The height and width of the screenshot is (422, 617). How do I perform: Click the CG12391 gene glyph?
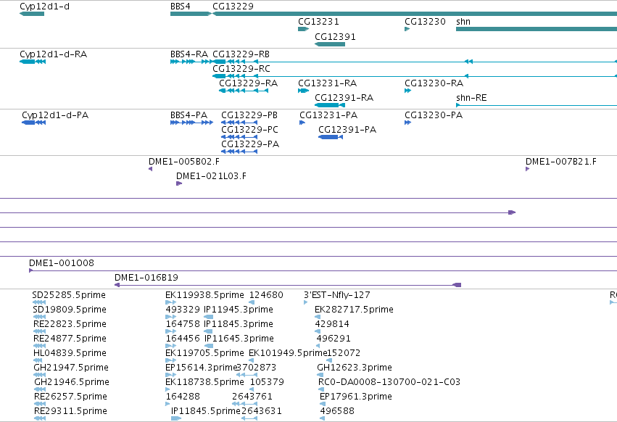tap(330, 44)
